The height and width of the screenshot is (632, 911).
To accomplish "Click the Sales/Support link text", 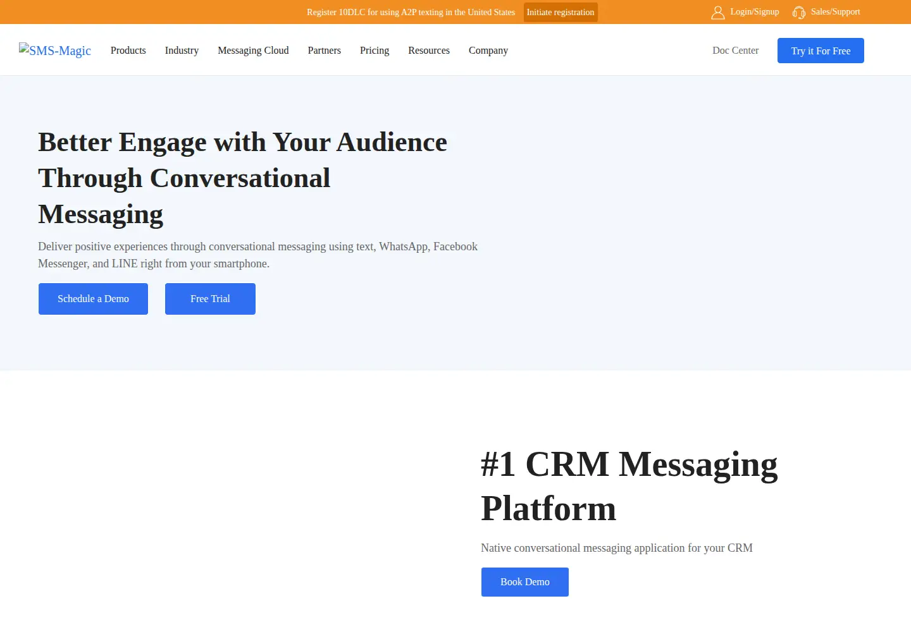I will tap(836, 12).
